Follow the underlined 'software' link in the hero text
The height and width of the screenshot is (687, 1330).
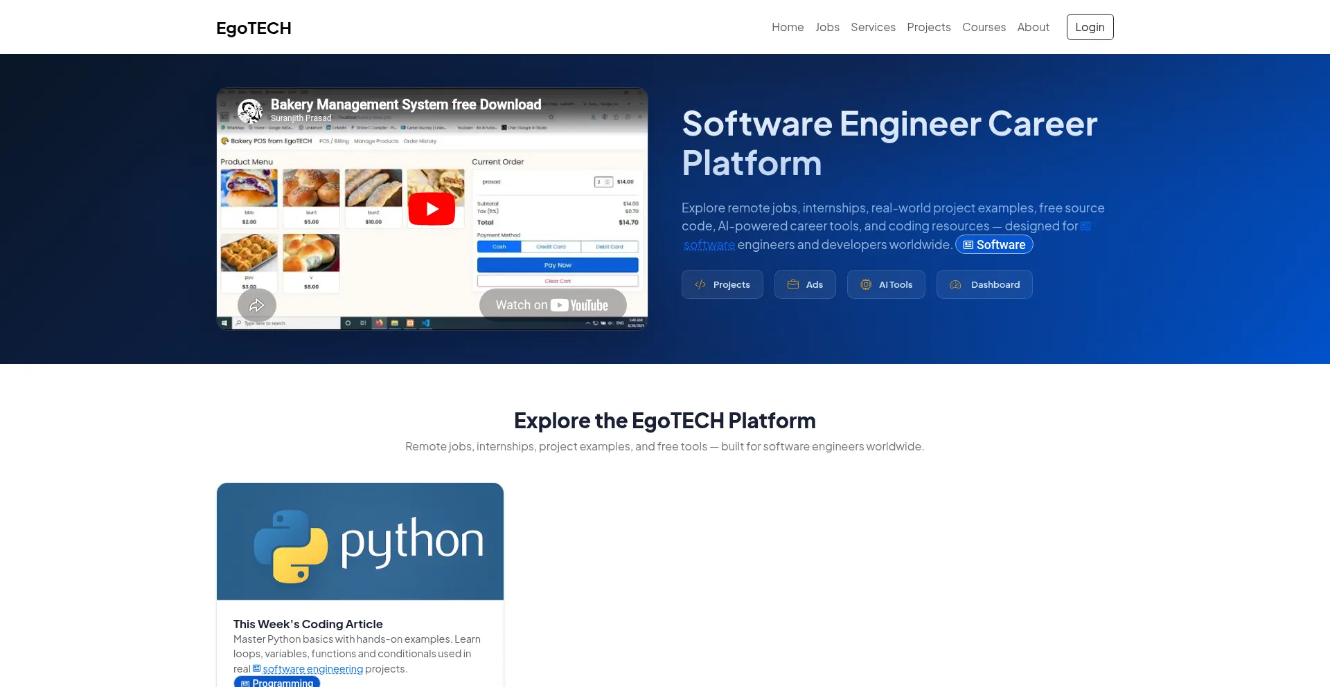[709, 245]
